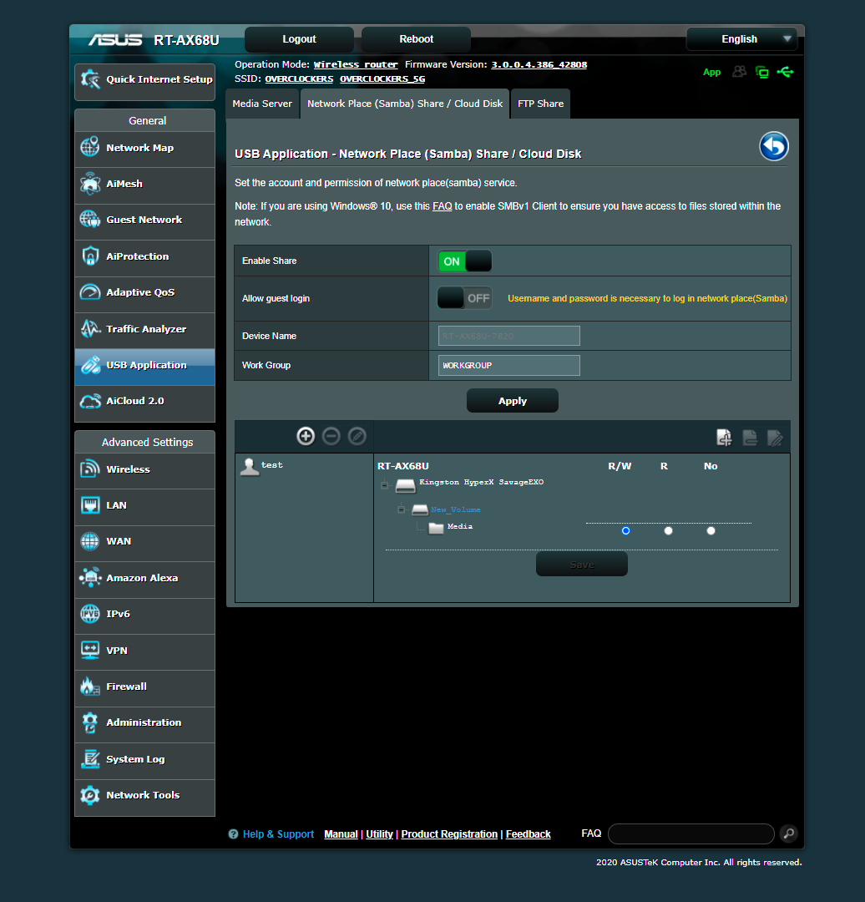This screenshot has width=865, height=902.
Task: Click the back arrow icon
Action: pyautogui.click(x=773, y=147)
